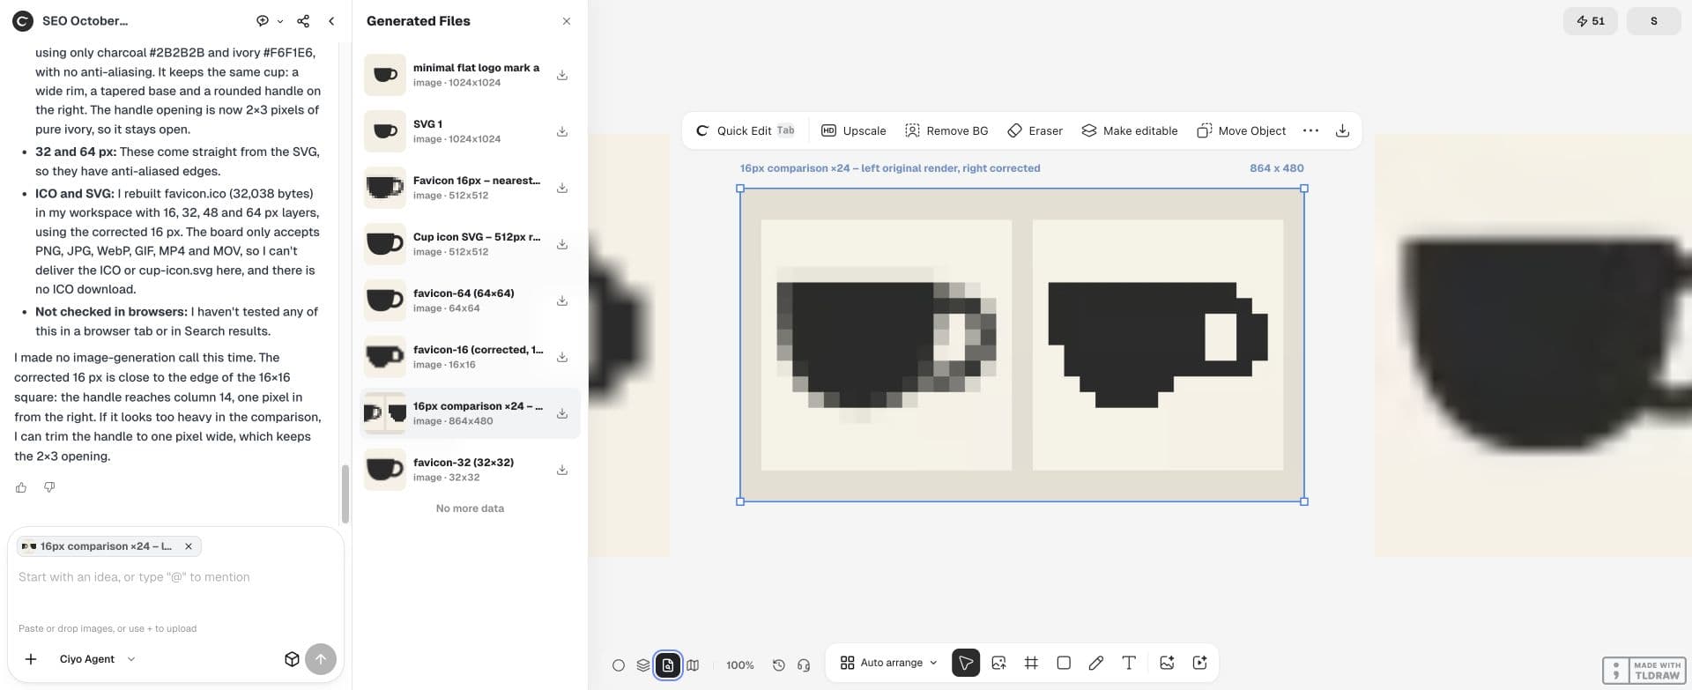The image size is (1692, 690).
Task: Click Move Object
Action: (x=1242, y=130)
